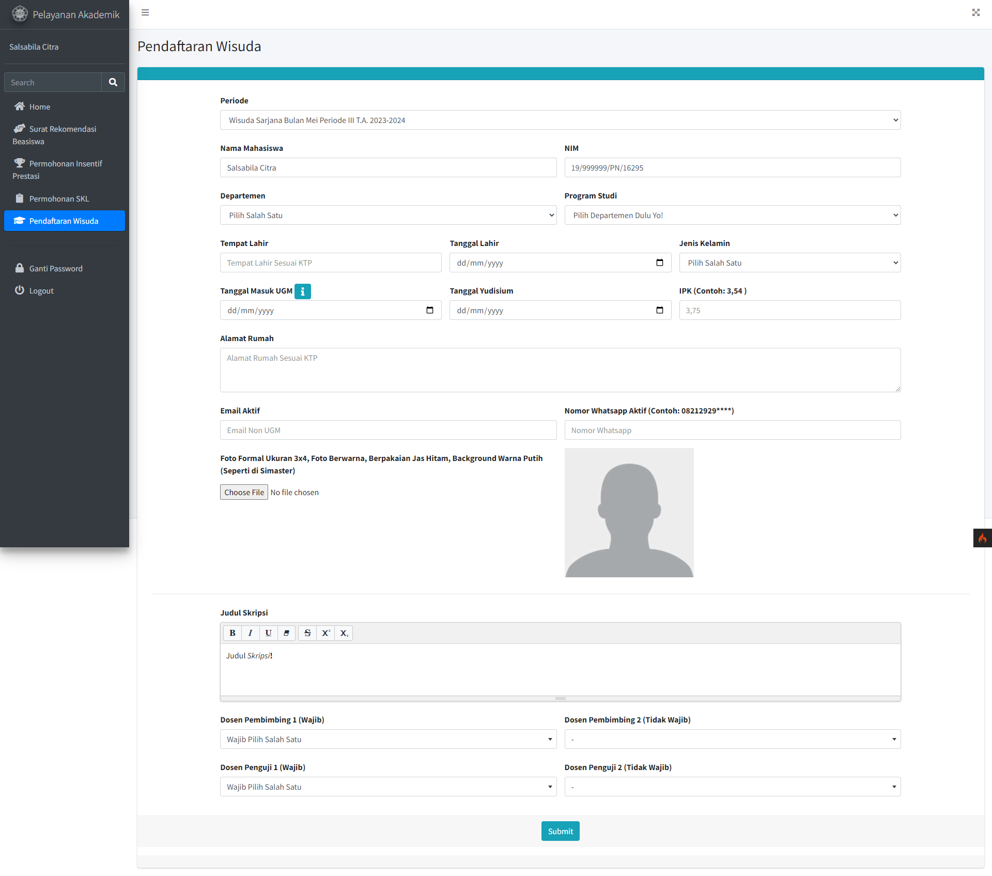Open Permohonan SKL in sidebar
Image resolution: width=992 pixels, height=876 pixels.
(x=59, y=198)
